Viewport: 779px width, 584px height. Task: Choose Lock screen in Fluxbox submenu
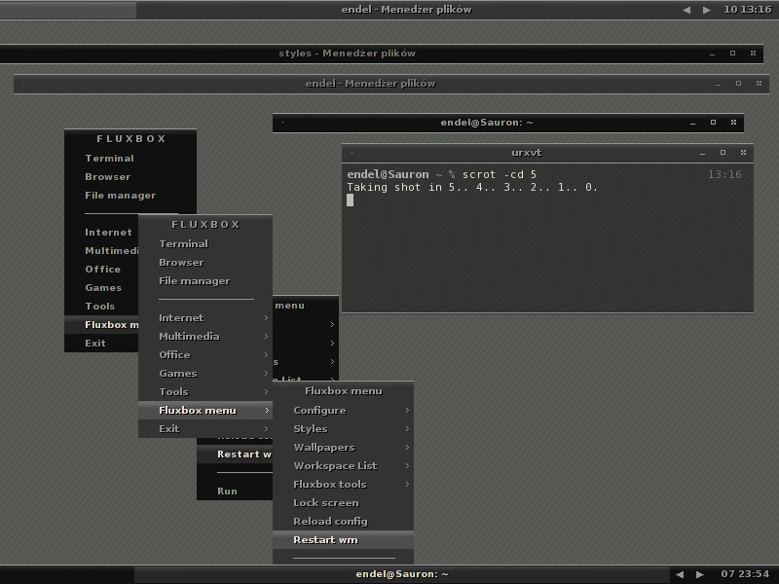tap(344, 502)
